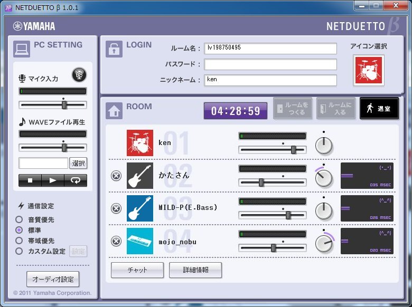Click the name かたさん
The height and width of the screenshot is (307, 412).
click(174, 175)
